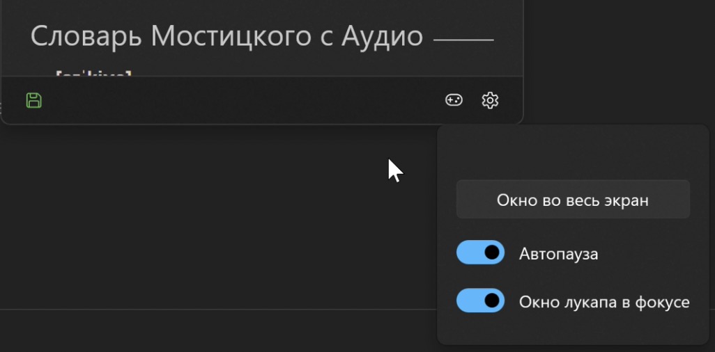Viewport: 715px width, 352px height.
Task: Click the horizontal divider line near the bottom
Action: [218, 310]
